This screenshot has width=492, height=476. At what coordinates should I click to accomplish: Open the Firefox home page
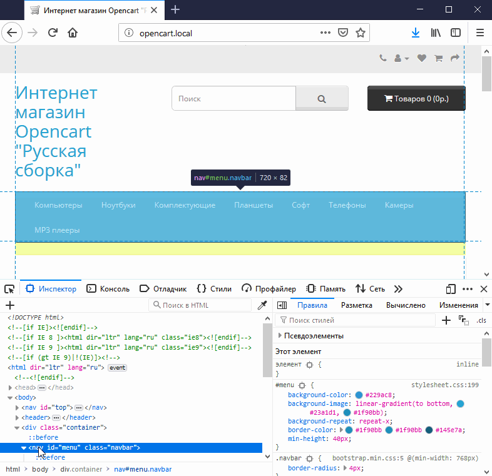pyautogui.click(x=73, y=33)
